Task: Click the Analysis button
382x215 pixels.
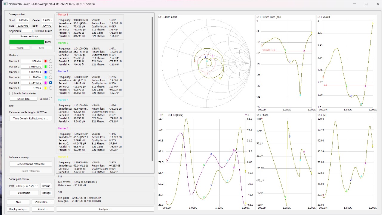Action: pos(105,209)
